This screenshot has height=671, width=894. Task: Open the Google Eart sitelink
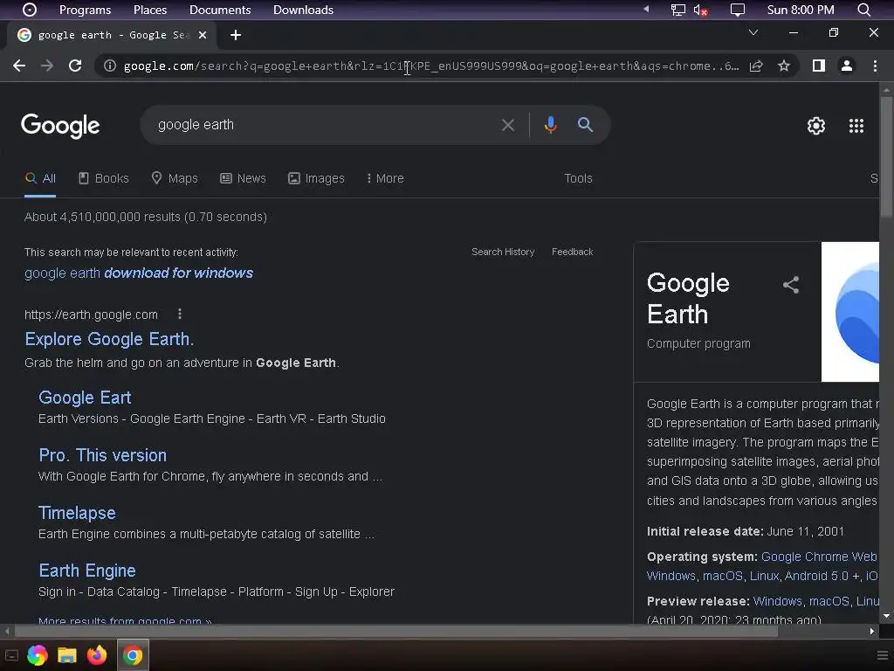(85, 398)
